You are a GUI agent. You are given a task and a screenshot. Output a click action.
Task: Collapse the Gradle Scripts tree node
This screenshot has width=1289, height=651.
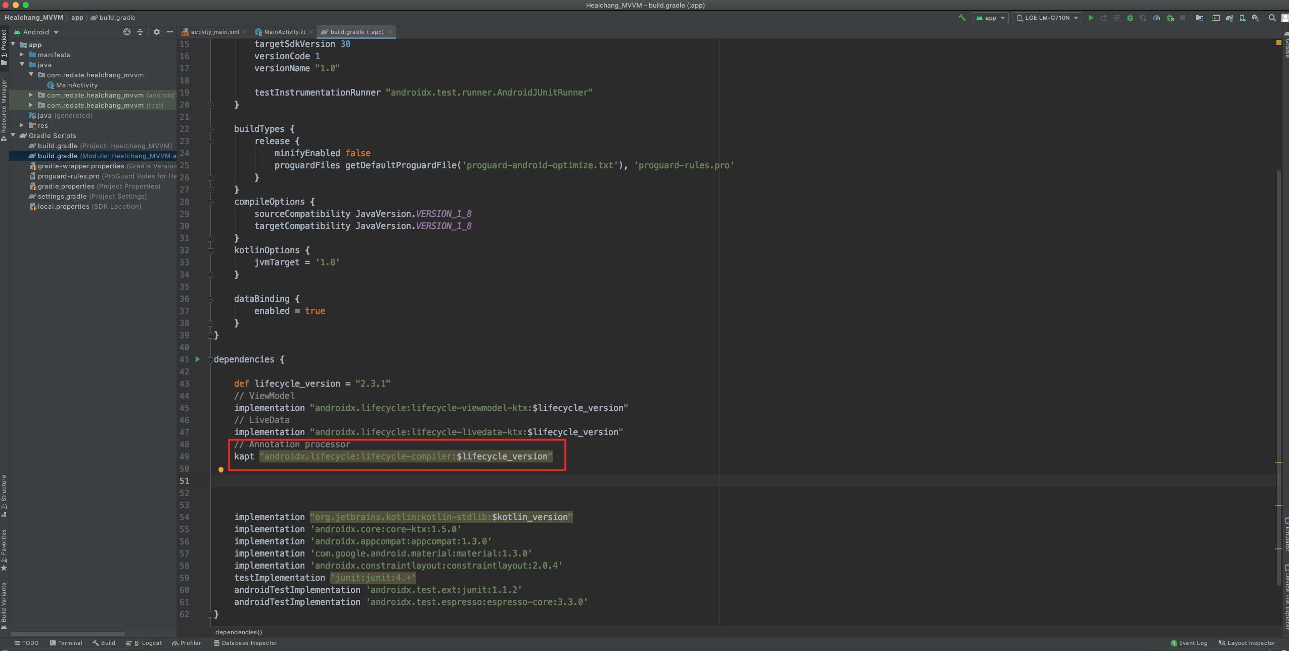(x=13, y=135)
